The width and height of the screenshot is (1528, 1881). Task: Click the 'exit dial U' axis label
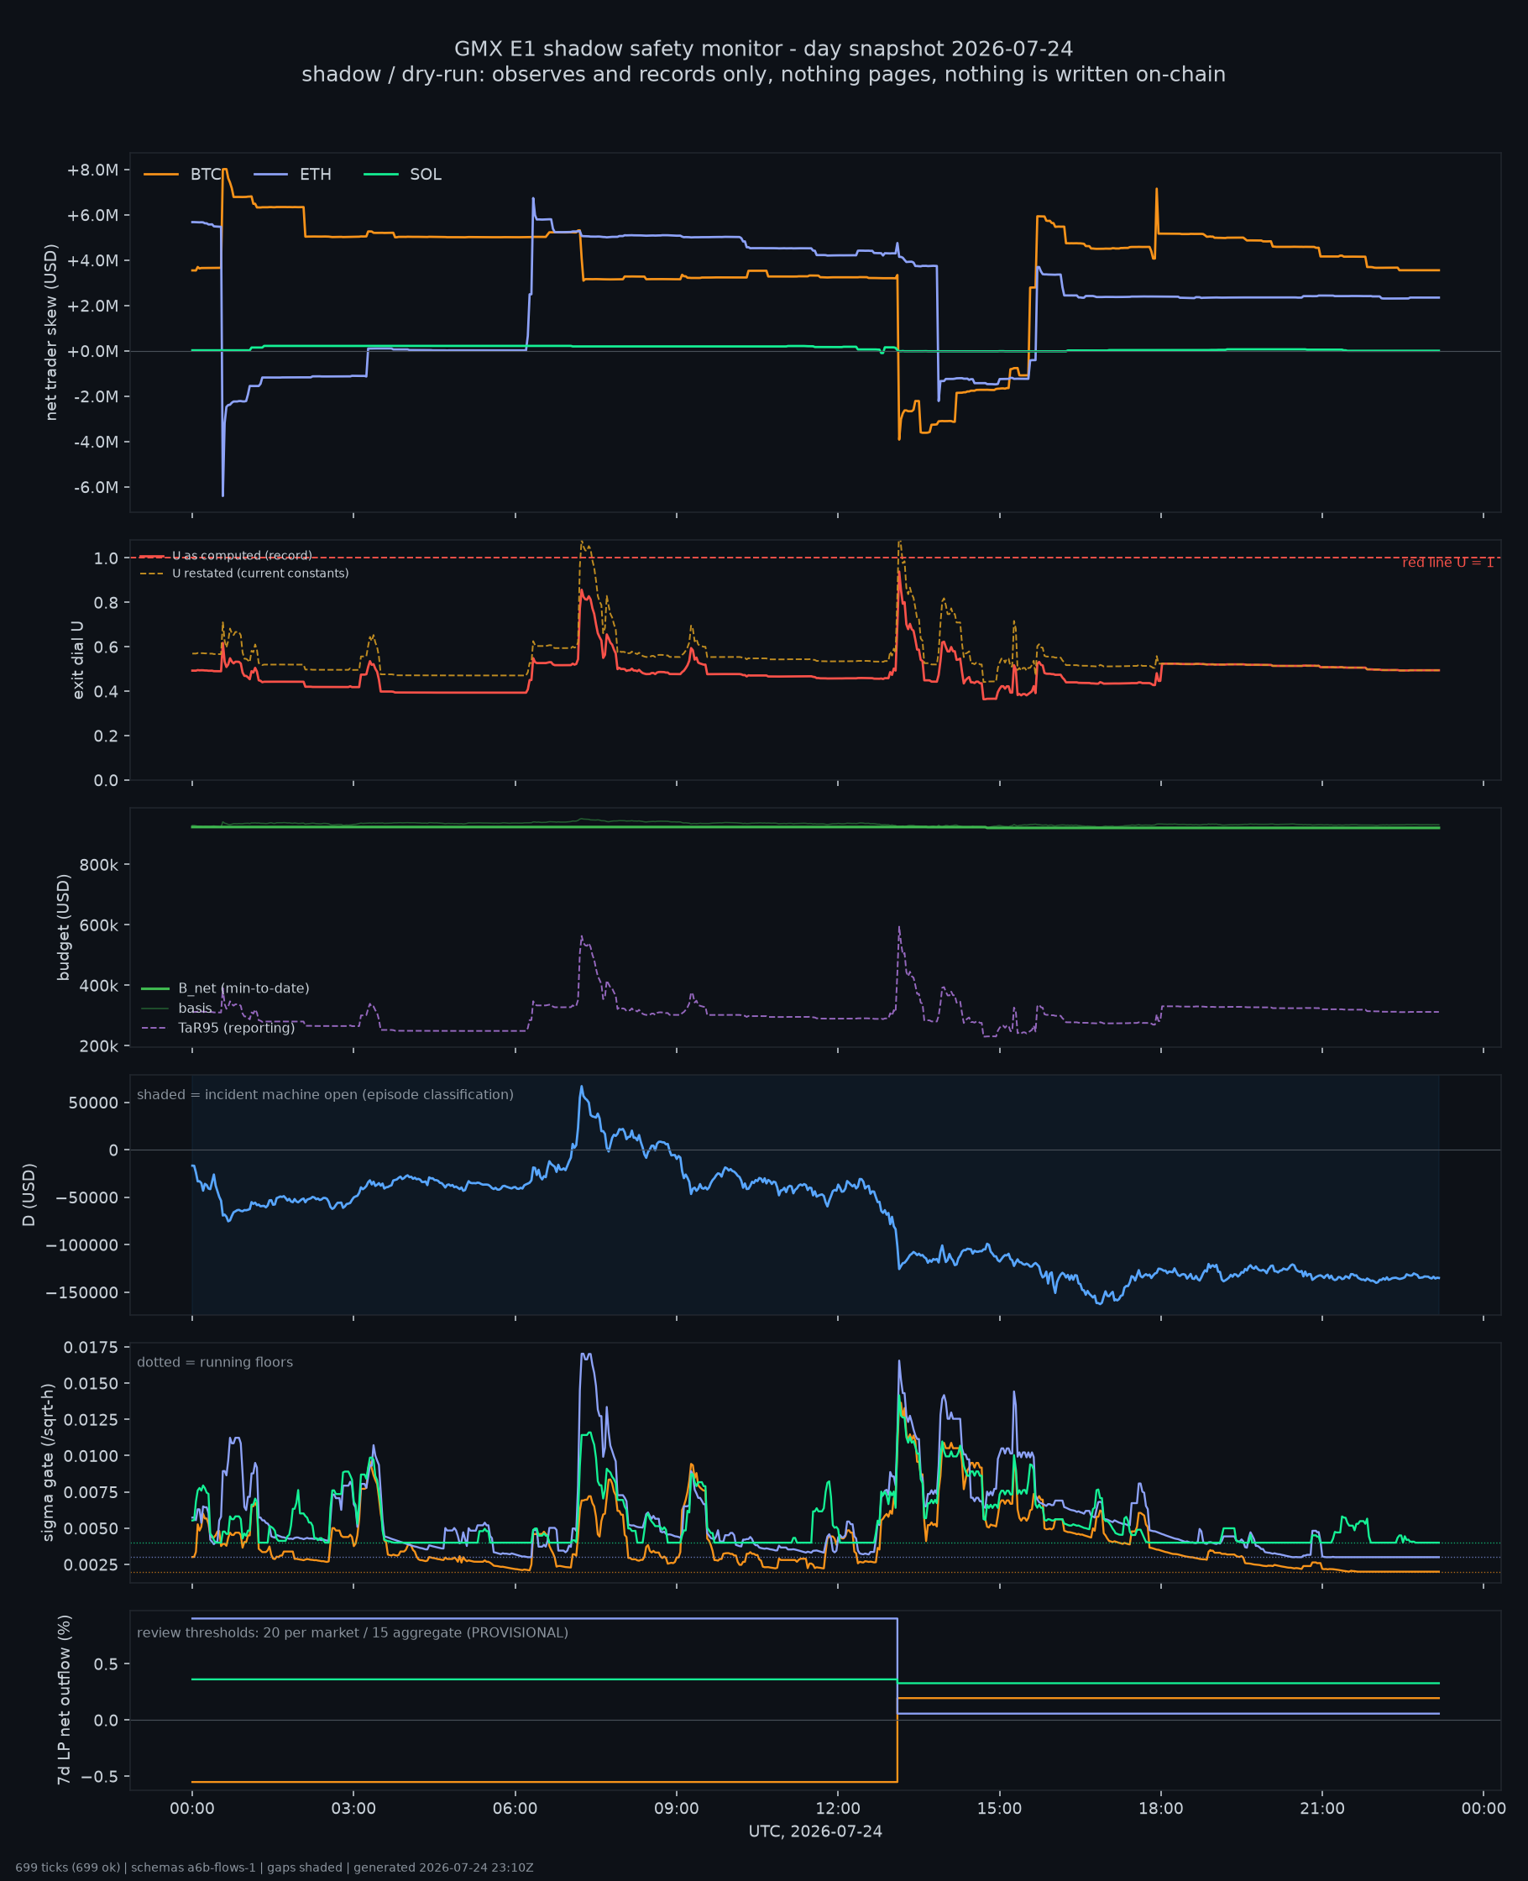click(x=78, y=660)
